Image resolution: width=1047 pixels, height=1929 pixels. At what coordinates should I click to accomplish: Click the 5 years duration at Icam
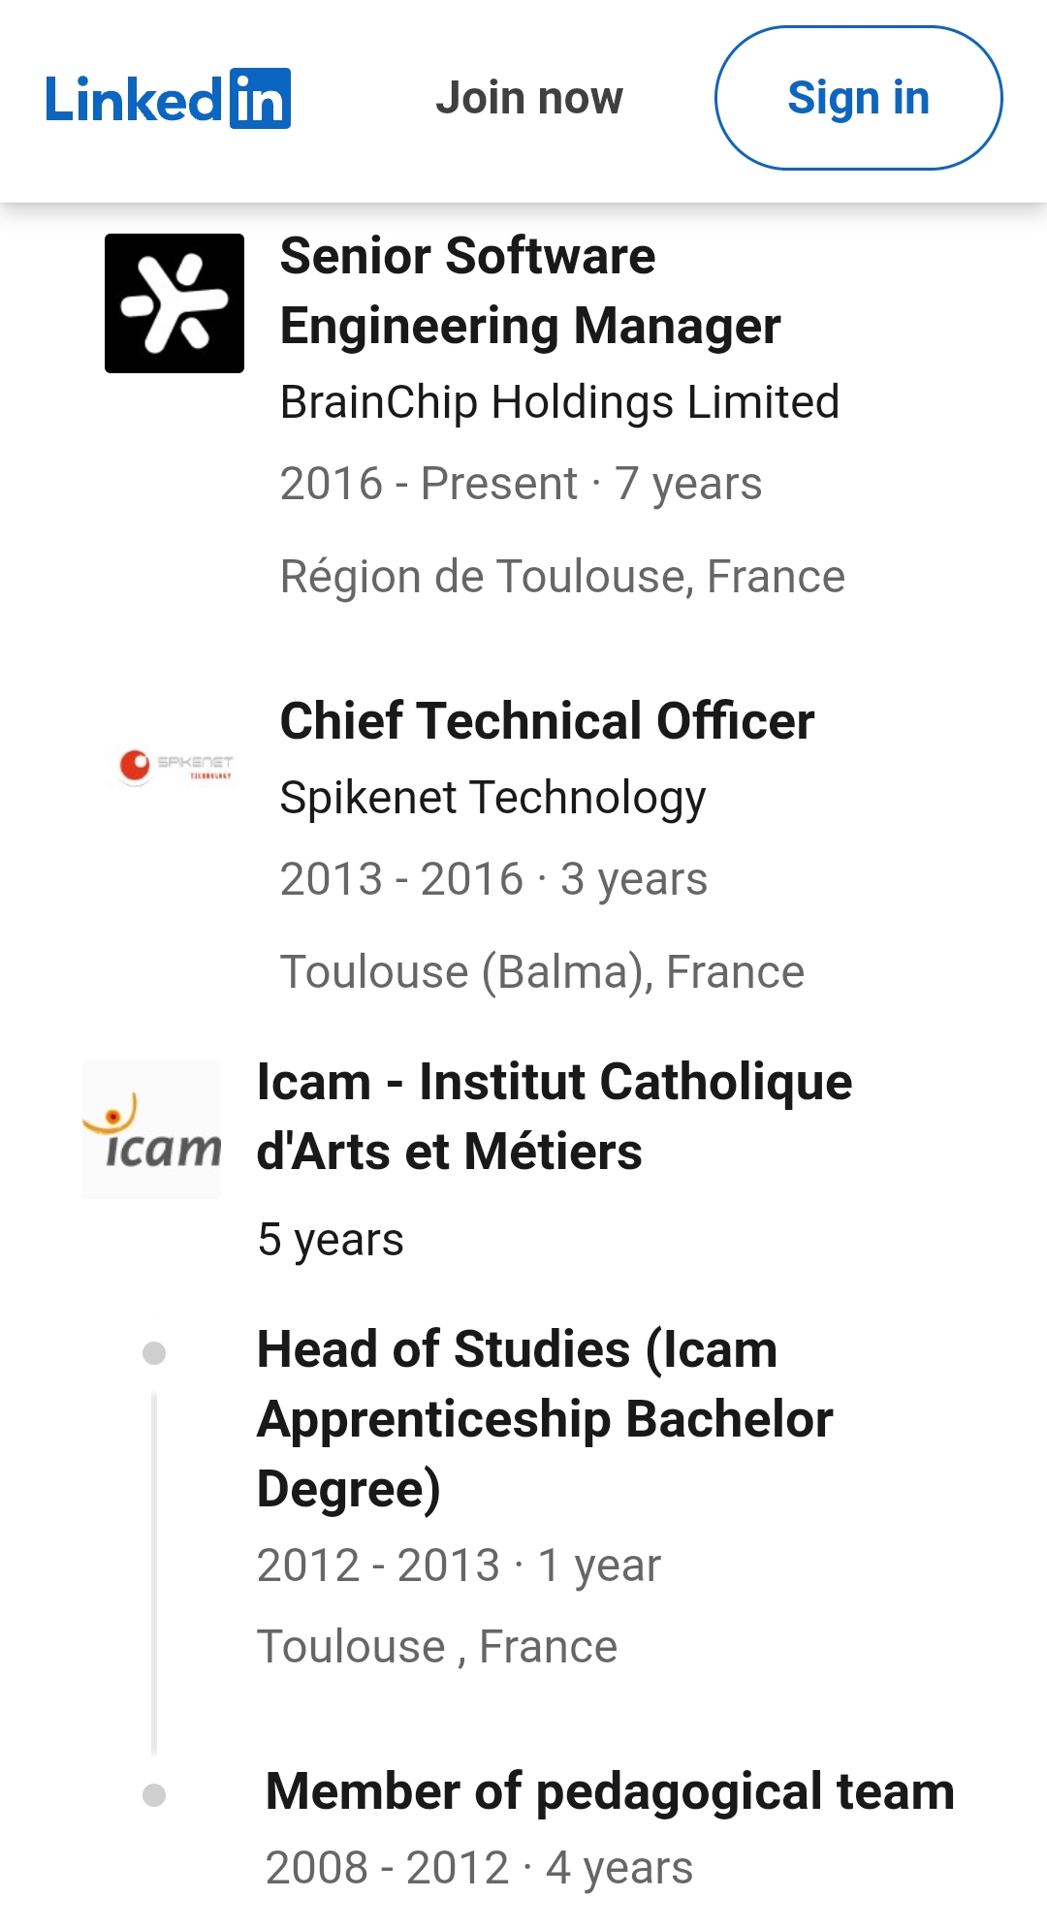(331, 1240)
